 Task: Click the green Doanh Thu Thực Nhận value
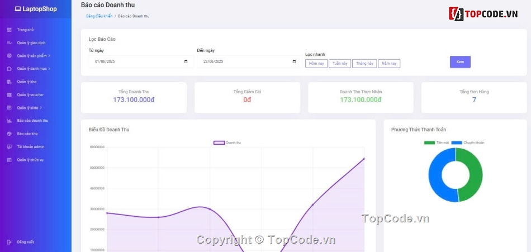[361, 100]
